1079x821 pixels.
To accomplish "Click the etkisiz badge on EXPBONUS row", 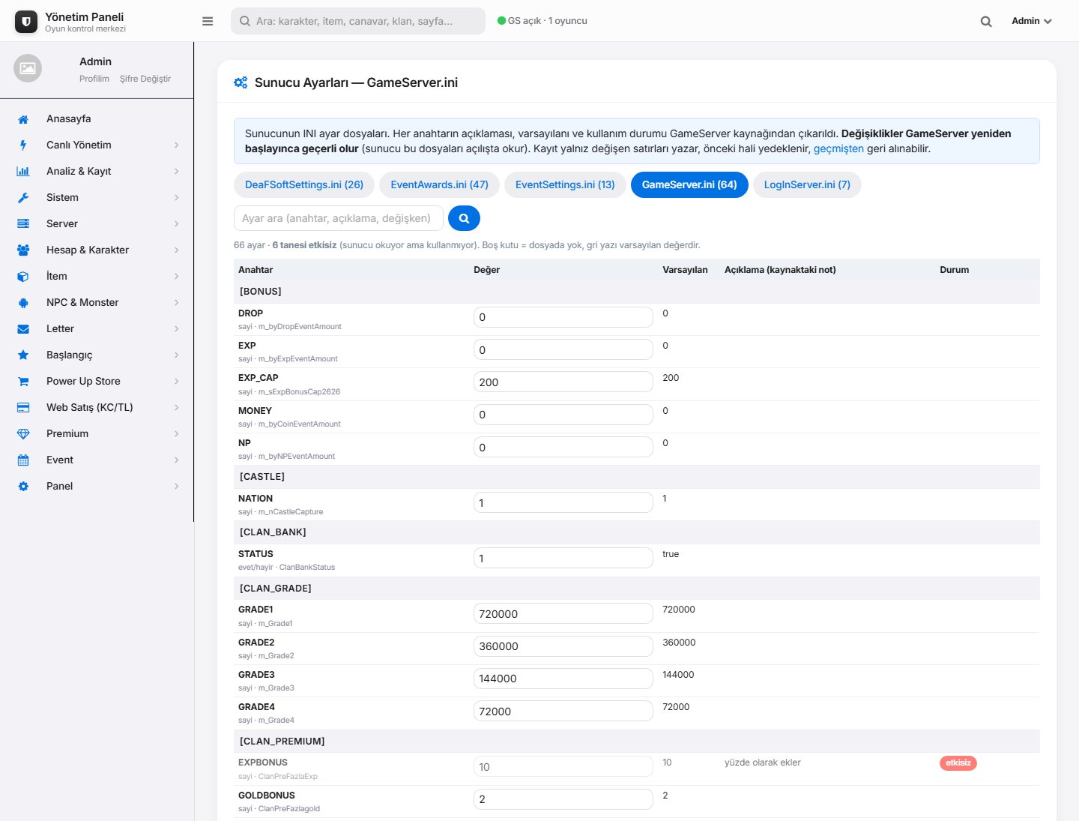I will tap(958, 763).
